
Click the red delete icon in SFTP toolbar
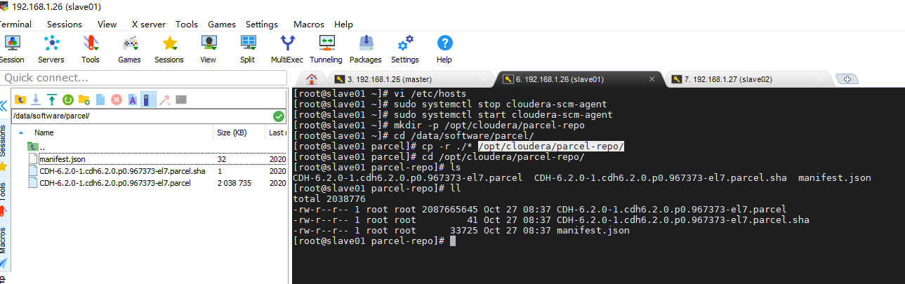tap(117, 100)
